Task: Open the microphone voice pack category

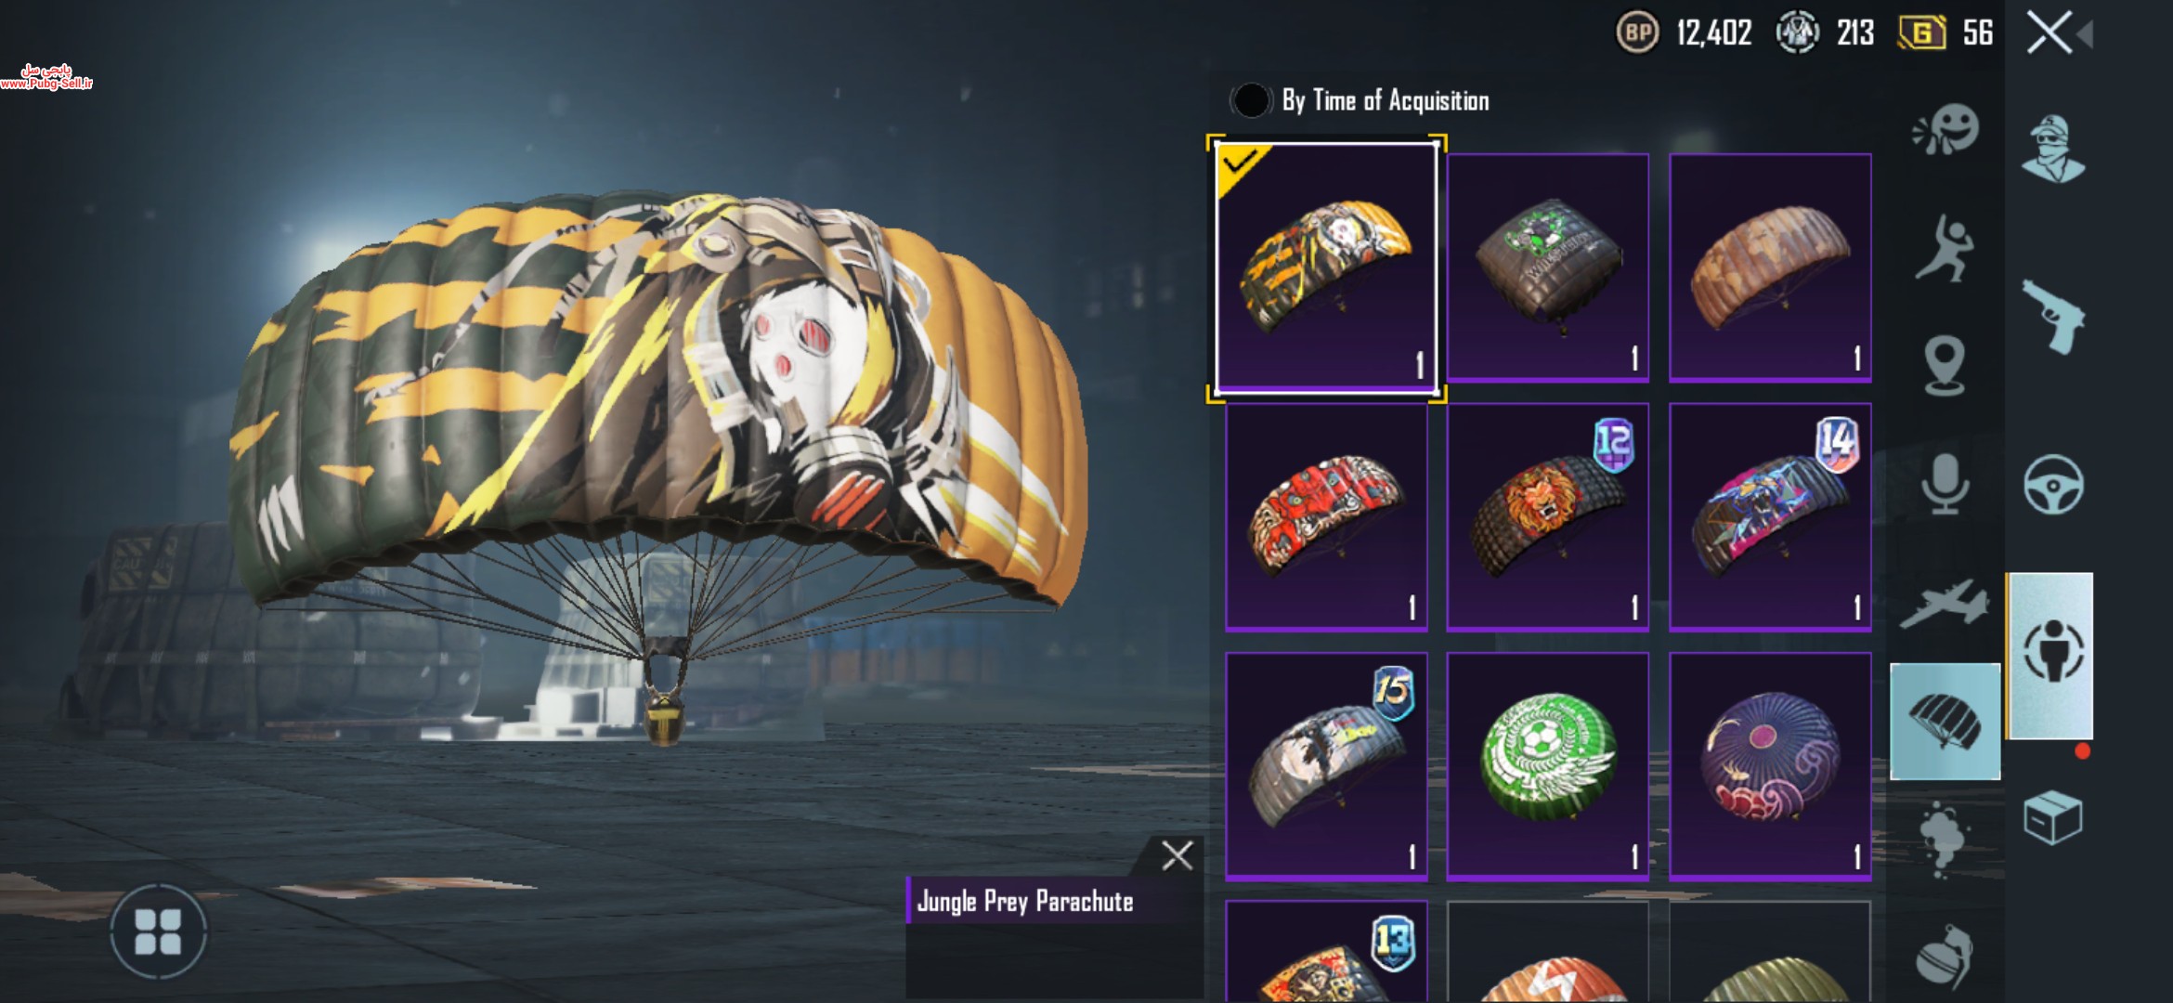Action: point(1945,484)
